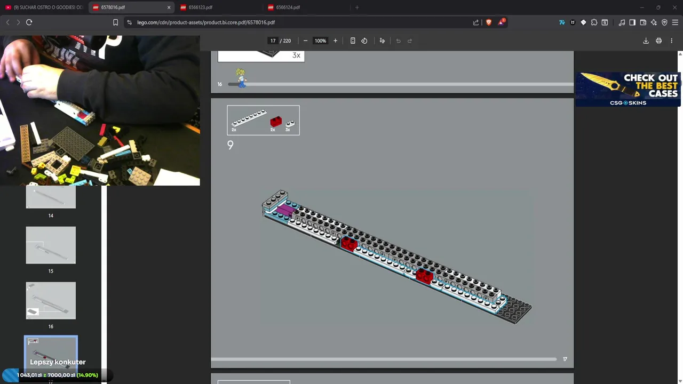Share this page link
This screenshot has width=683, height=384.
click(x=476, y=22)
